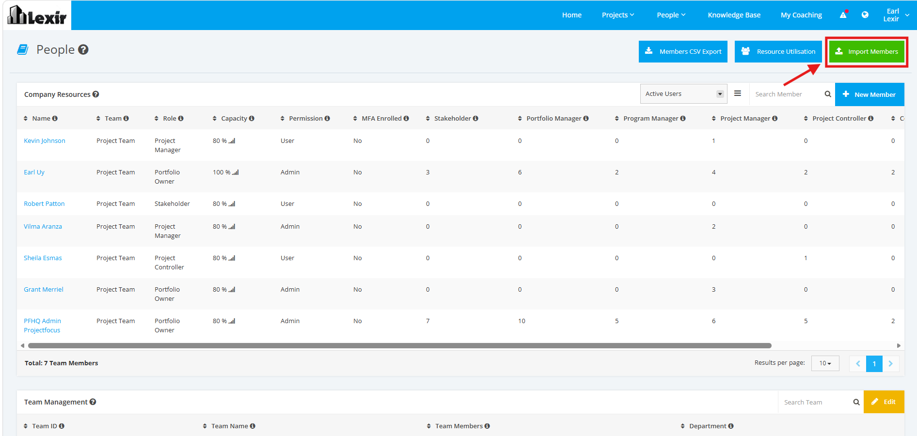Open Resource Utilisation
Image resolution: width=917 pixels, height=436 pixels.
point(778,51)
